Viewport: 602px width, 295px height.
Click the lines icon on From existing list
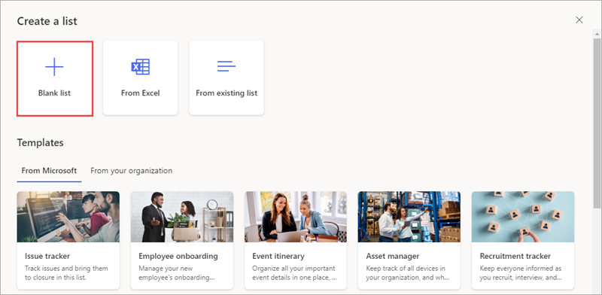coord(227,66)
